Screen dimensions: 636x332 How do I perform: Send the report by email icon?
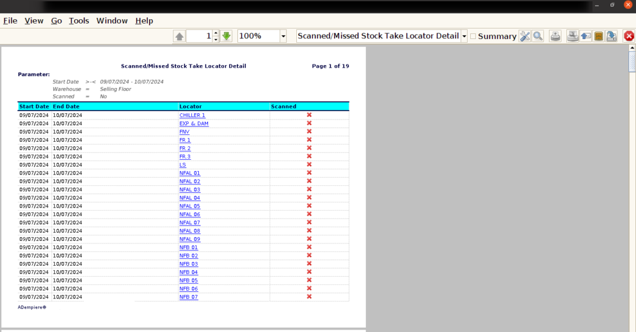tap(586, 36)
